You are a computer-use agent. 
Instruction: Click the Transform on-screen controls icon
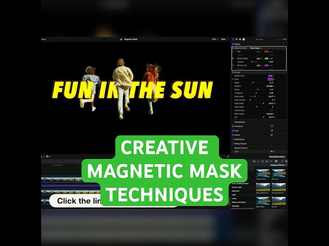click(272, 126)
